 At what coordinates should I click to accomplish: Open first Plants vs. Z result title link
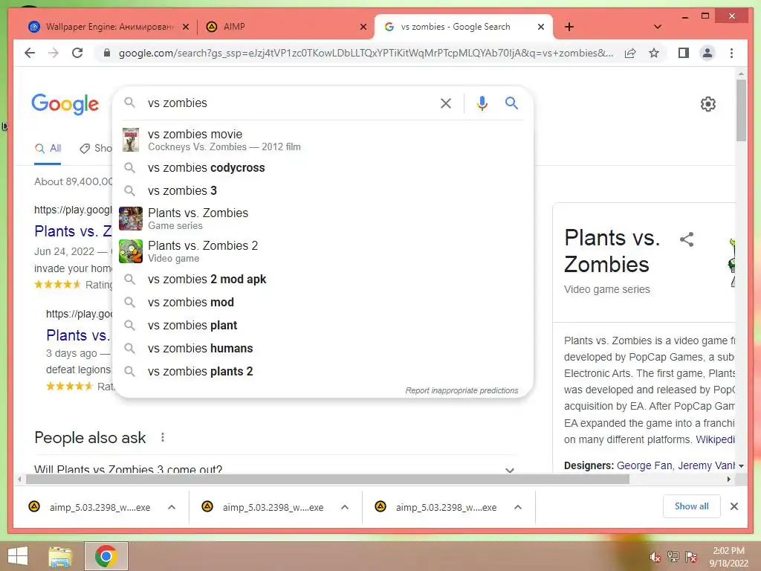74,231
